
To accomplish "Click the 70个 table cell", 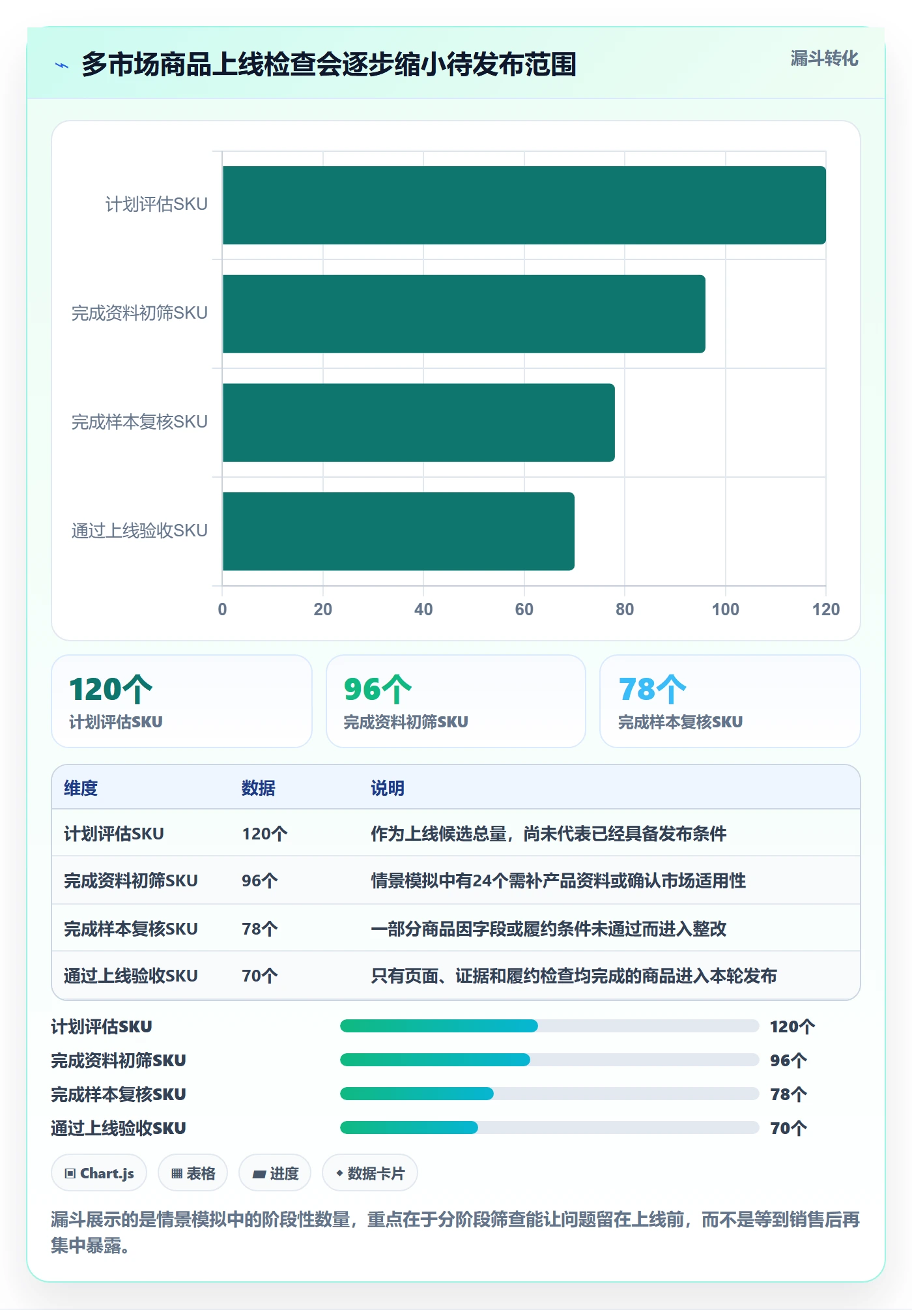I will [260, 976].
